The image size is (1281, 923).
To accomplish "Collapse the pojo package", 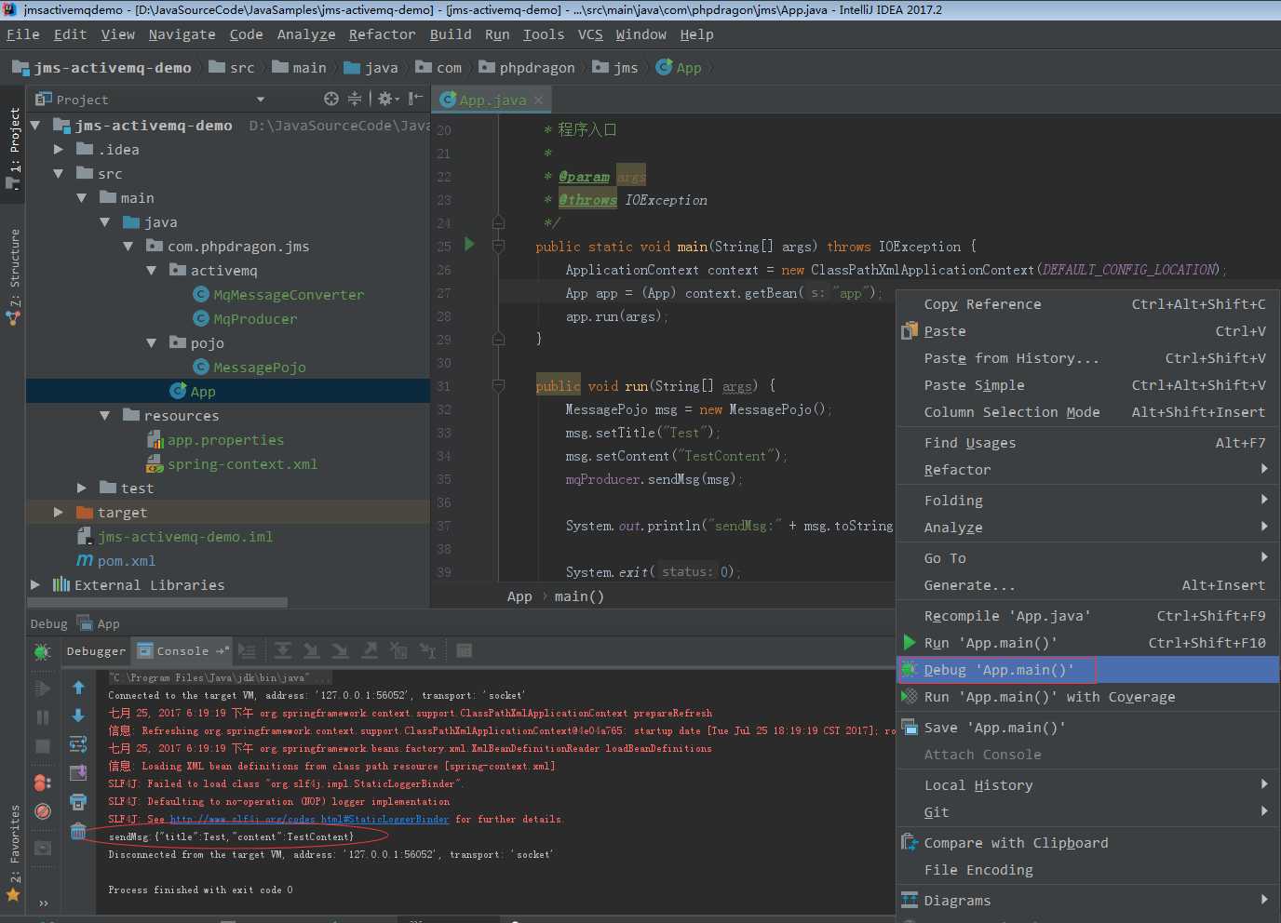I will coord(152,343).
